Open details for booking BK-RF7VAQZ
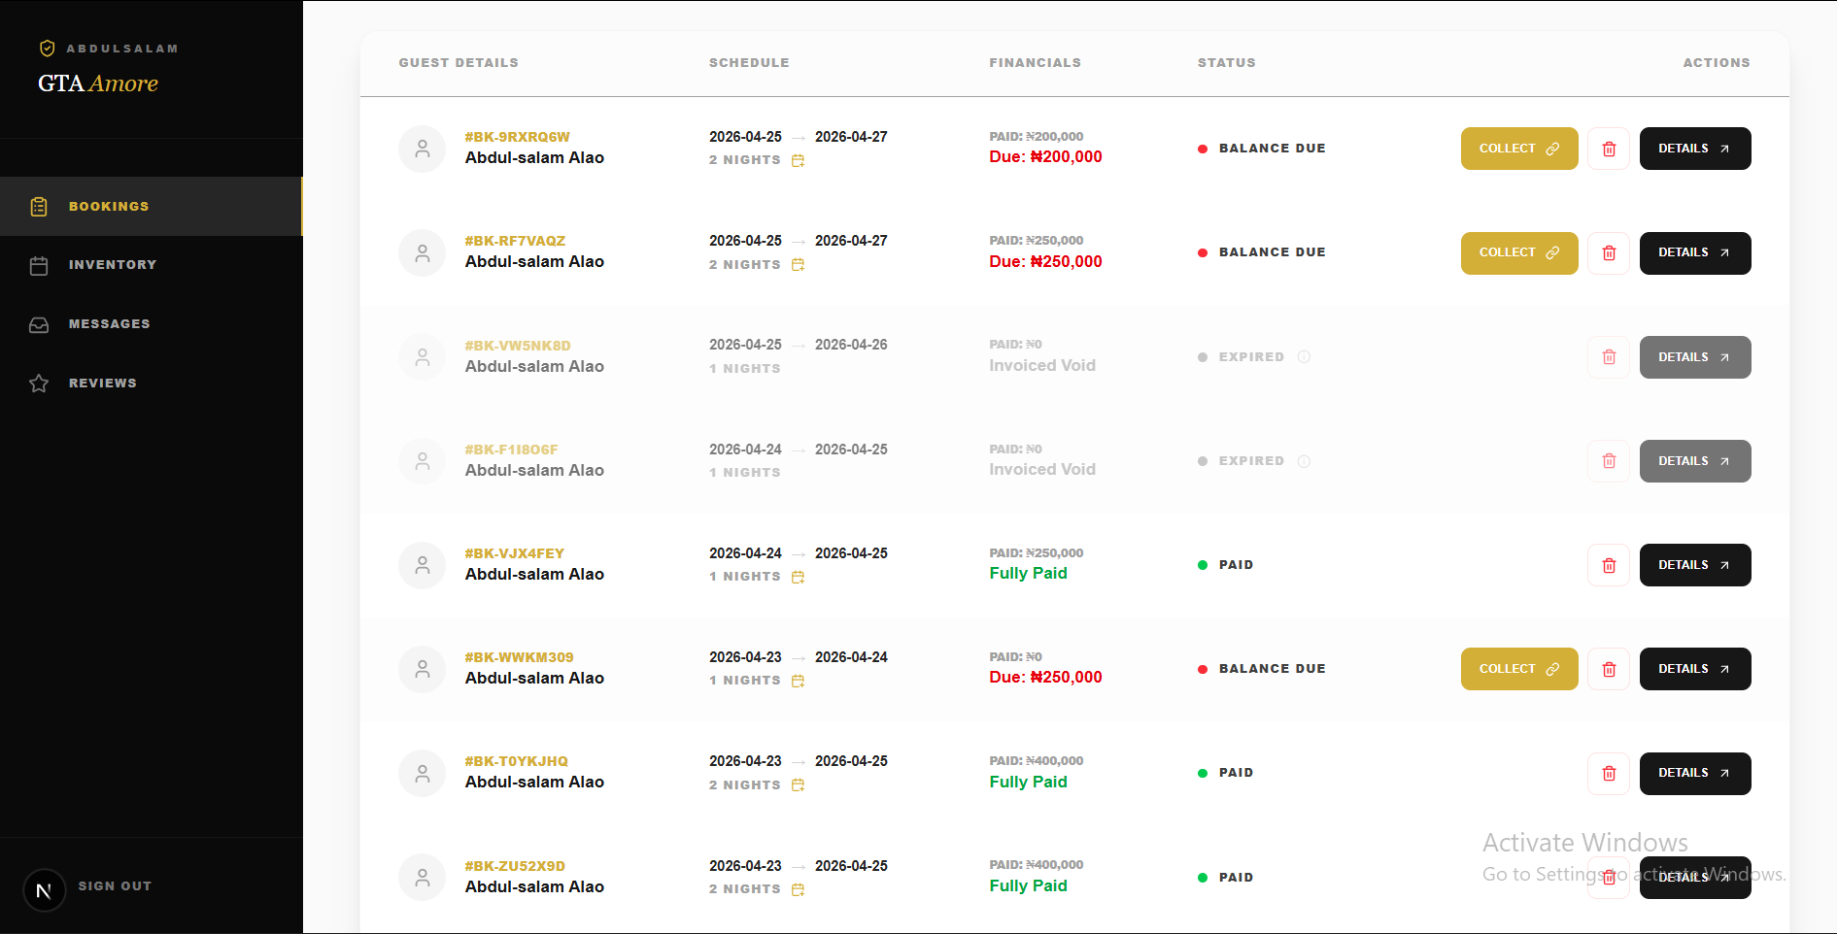 pos(1695,252)
